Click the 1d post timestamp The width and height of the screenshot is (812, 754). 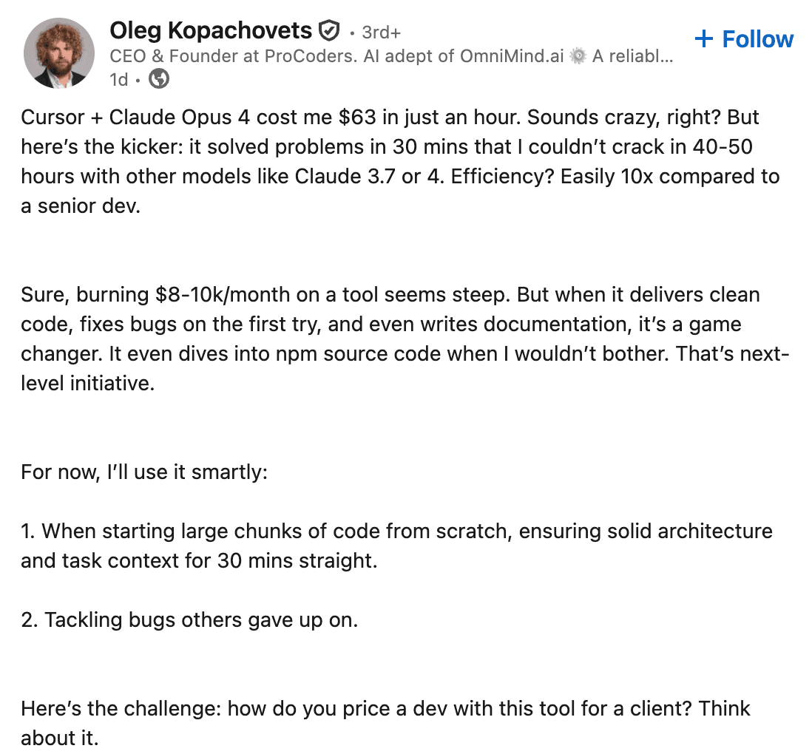118,79
